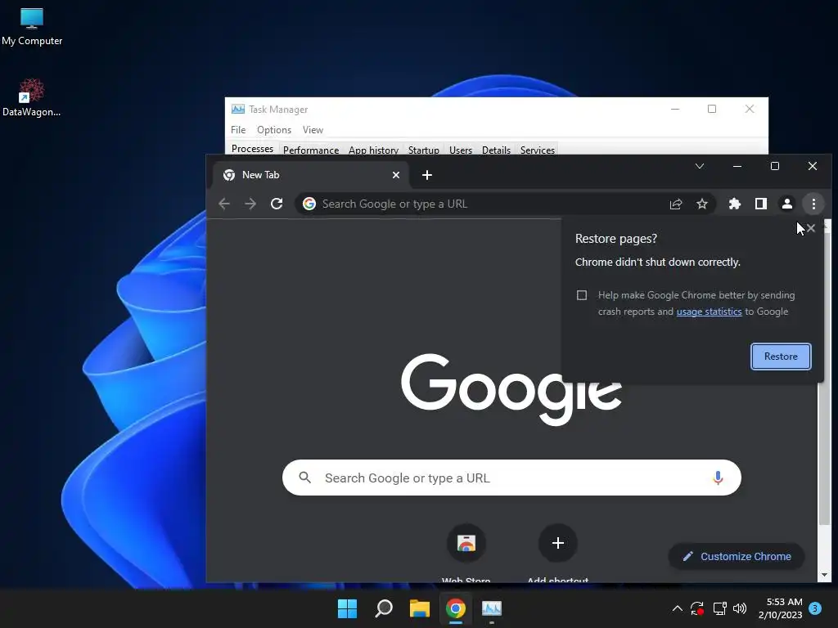The width and height of the screenshot is (838, 628).
Task: Switch to Users tab in Task Manager
Action: (x=461, y=150)
